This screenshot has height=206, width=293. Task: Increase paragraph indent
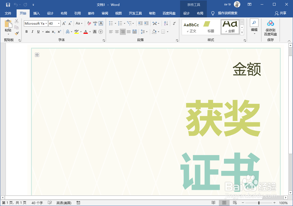point(146,23)
